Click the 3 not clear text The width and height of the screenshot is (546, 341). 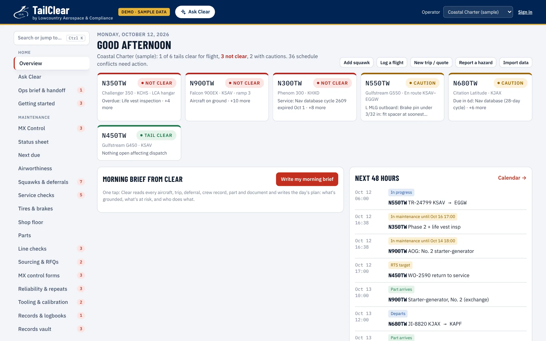(234, 56)
